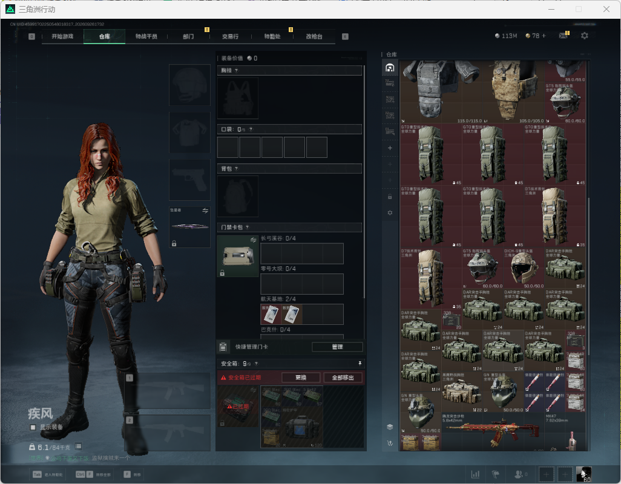This screenshot has width=621, height=484.
Task: Click the 口袋 help question mark
Action: pyautogui.click(x=251, y=129)
